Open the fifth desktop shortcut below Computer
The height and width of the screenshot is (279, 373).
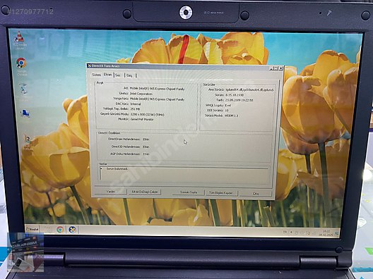(x=28, y=142)
